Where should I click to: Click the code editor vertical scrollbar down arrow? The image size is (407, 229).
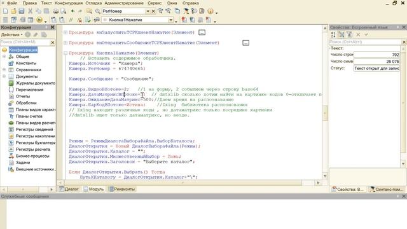pyautogui.click(x=325, y=176)
